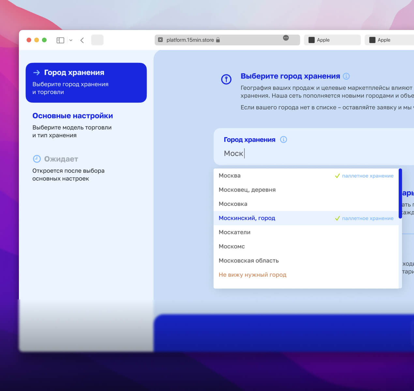Click the tab close icon in address bar
Image resolution: width=414 pixels, height=391 pixels.
click(x=160, y=40)
